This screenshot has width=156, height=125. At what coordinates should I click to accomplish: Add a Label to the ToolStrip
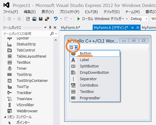click(x=95, y=60)
